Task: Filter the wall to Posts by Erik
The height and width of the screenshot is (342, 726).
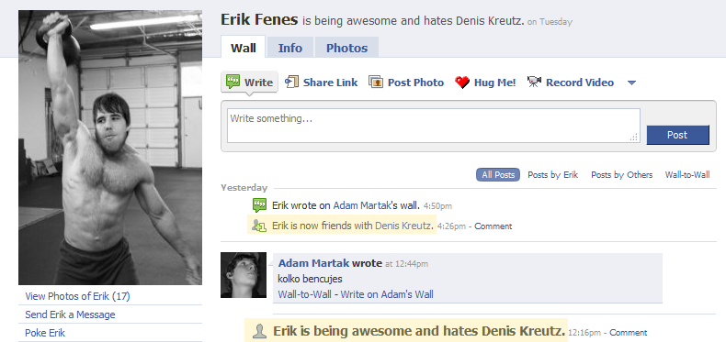Action: 553,175
